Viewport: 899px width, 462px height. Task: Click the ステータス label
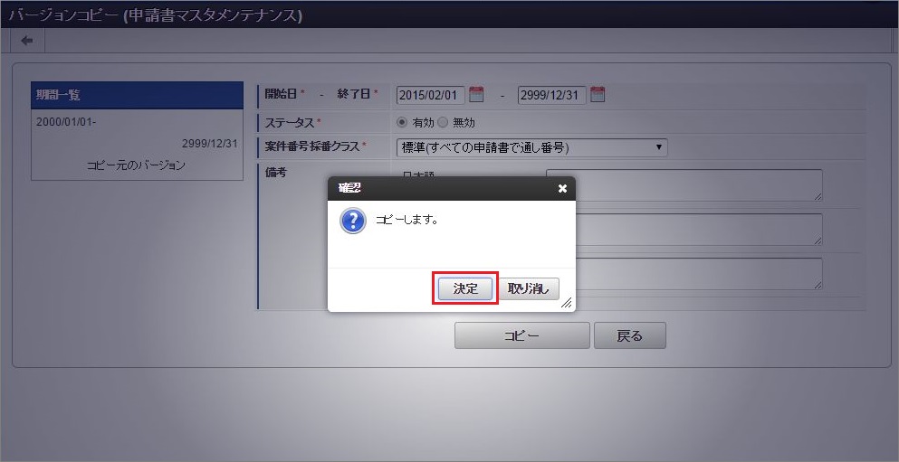pyautogui.click(x=292, y=122)
